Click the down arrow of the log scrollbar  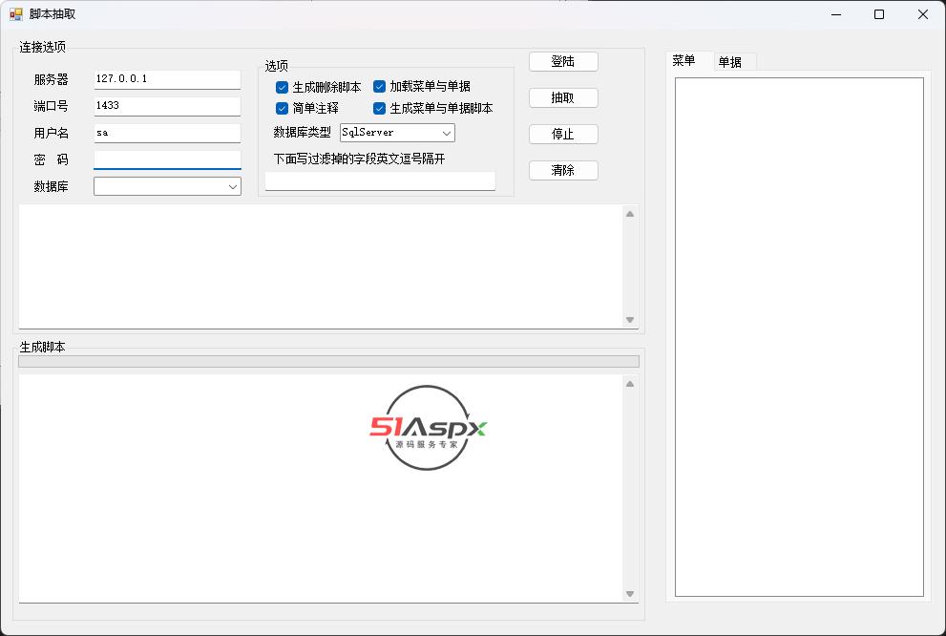(x=630, y=320)
